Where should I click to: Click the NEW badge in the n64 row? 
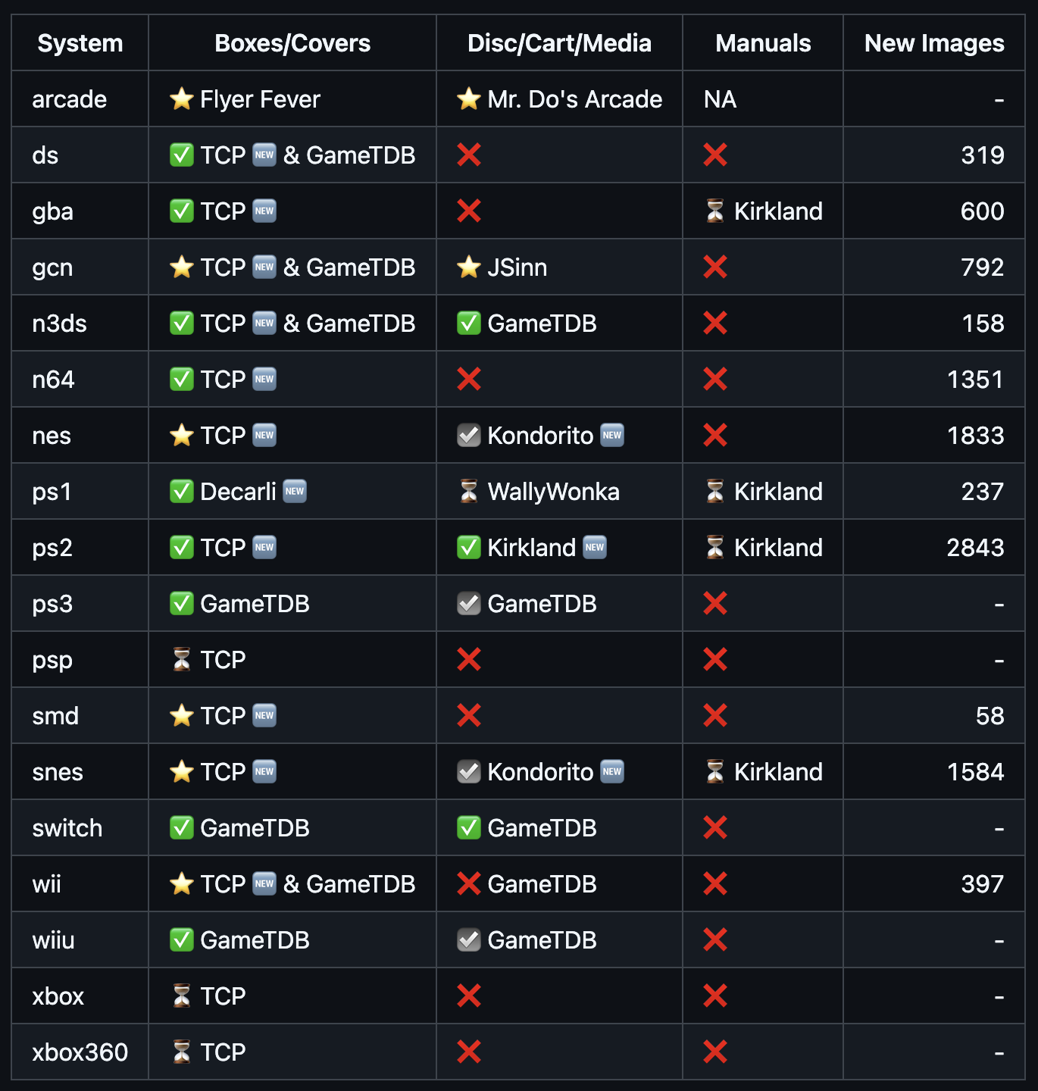264,379
